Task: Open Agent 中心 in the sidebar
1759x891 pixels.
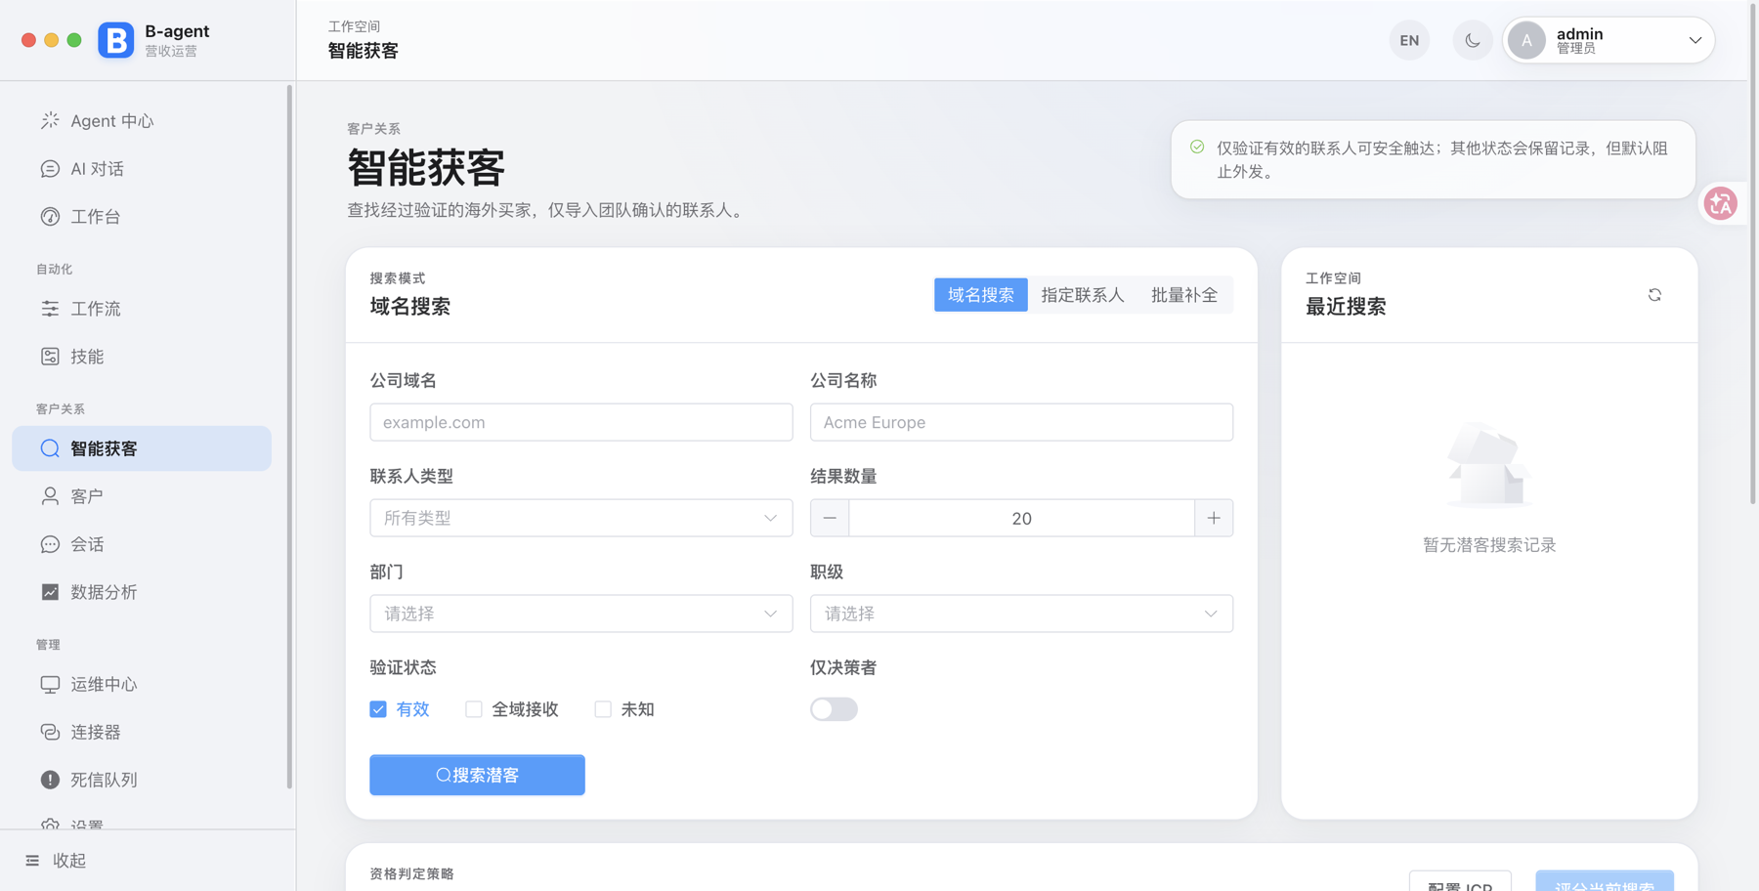Action: coord(142,121)
